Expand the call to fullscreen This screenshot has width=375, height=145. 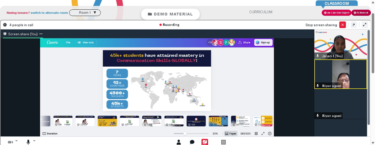[364, 25]
